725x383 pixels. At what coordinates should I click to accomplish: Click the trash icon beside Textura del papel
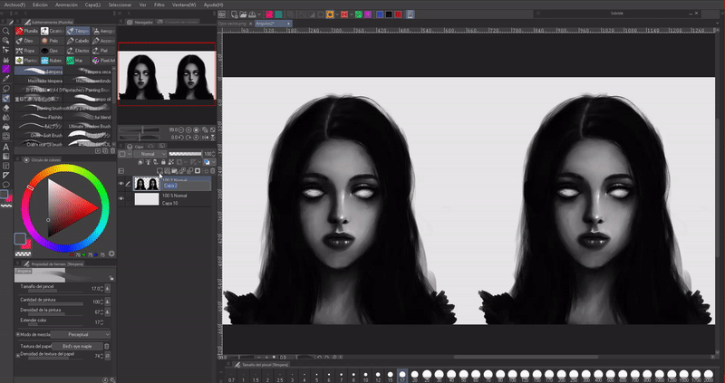[105, 346]
